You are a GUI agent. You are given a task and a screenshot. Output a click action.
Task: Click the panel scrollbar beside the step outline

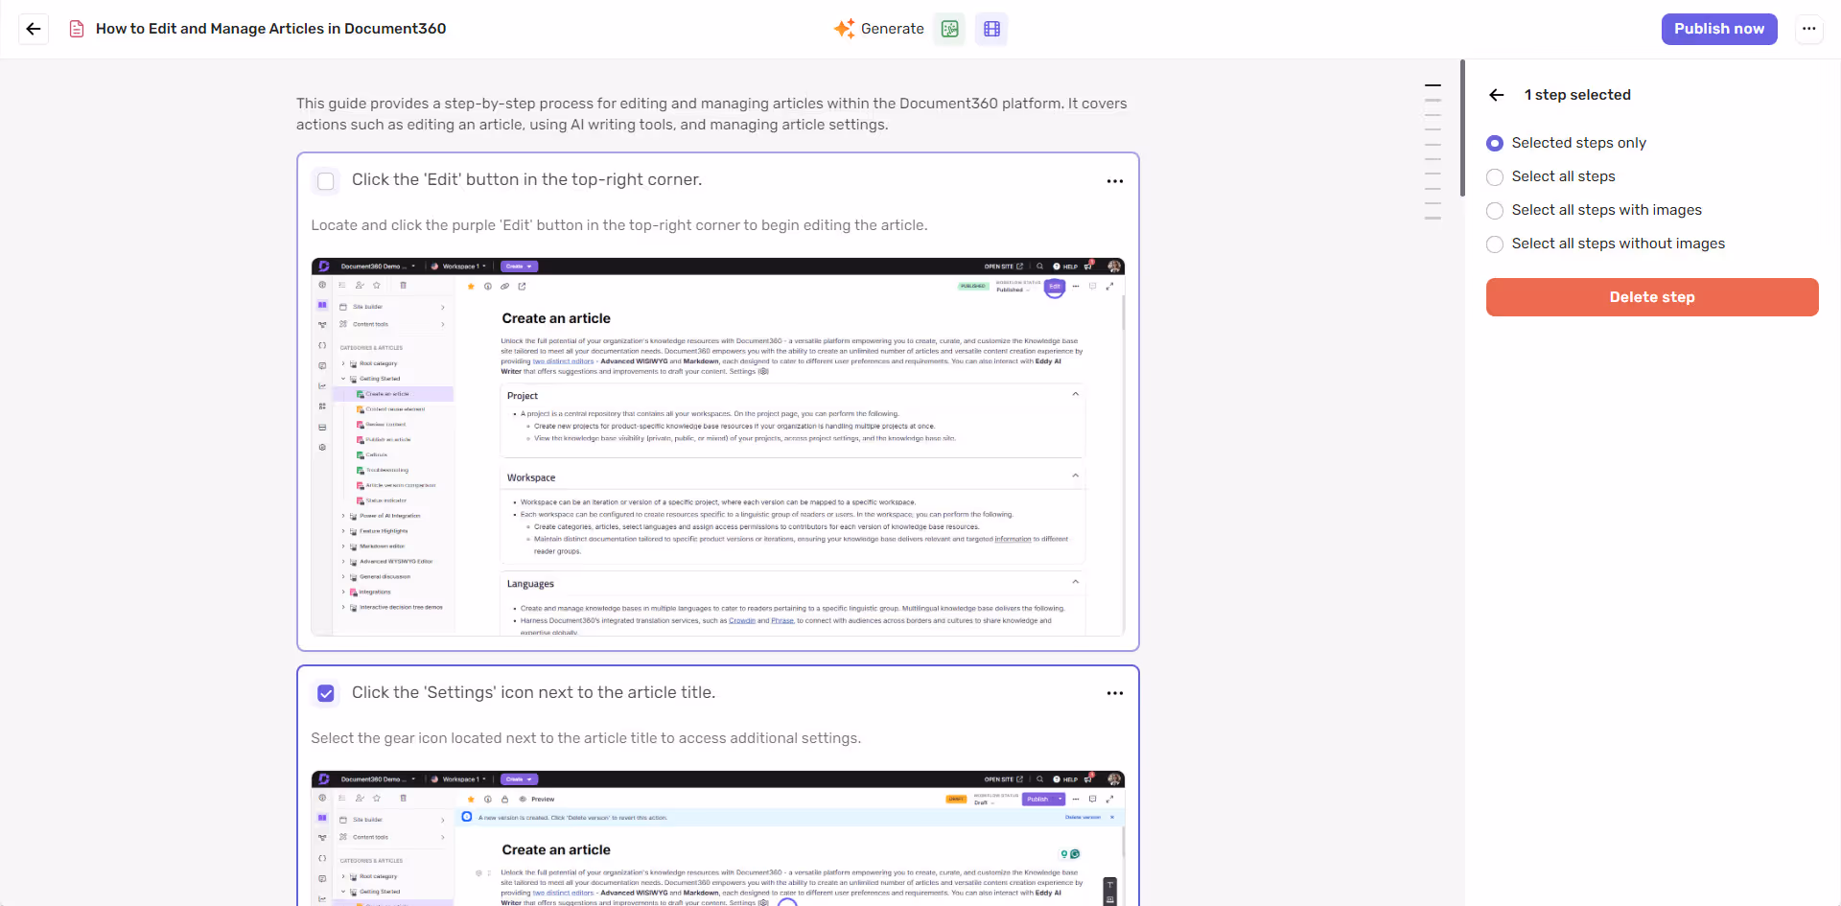point(1462,128)
